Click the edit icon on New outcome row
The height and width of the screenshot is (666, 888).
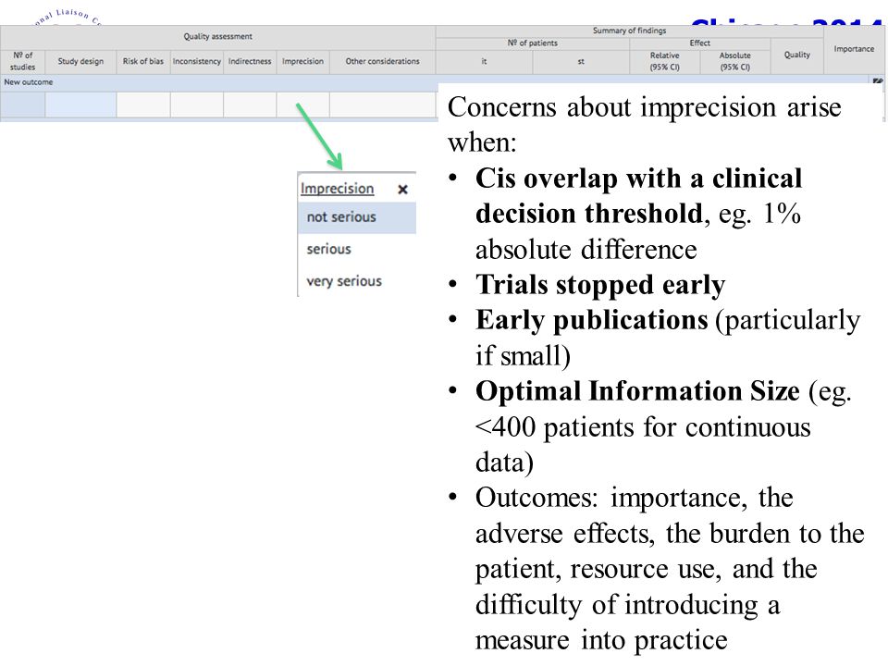(x=877, y=81)
